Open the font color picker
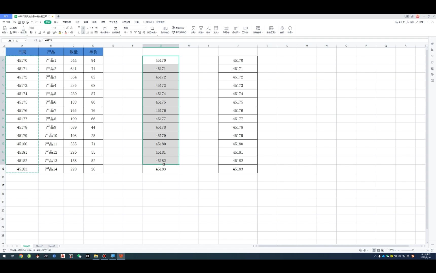This screenshot has width=436, height=273. [66, 32]
